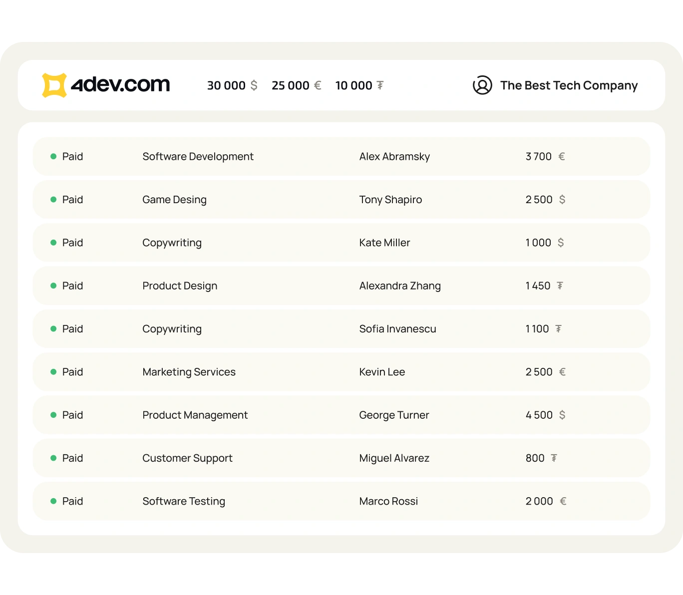Screen dimensions: 683x595
Task: Click the Product Design service label
Action: (x=180, y=286)
